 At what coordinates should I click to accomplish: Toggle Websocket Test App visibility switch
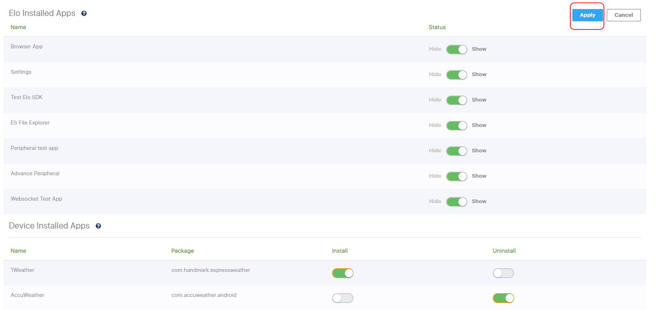coord(457,202)
